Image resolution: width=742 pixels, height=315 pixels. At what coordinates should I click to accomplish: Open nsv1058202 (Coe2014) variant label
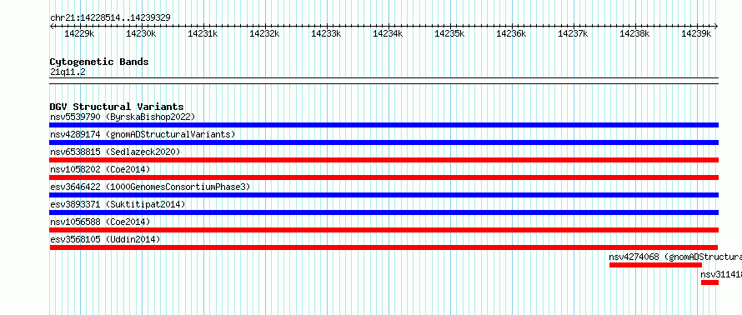pyautogui.click(x=100, y=169)
